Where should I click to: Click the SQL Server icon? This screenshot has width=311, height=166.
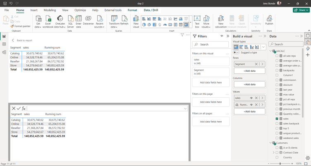[70, 19]
